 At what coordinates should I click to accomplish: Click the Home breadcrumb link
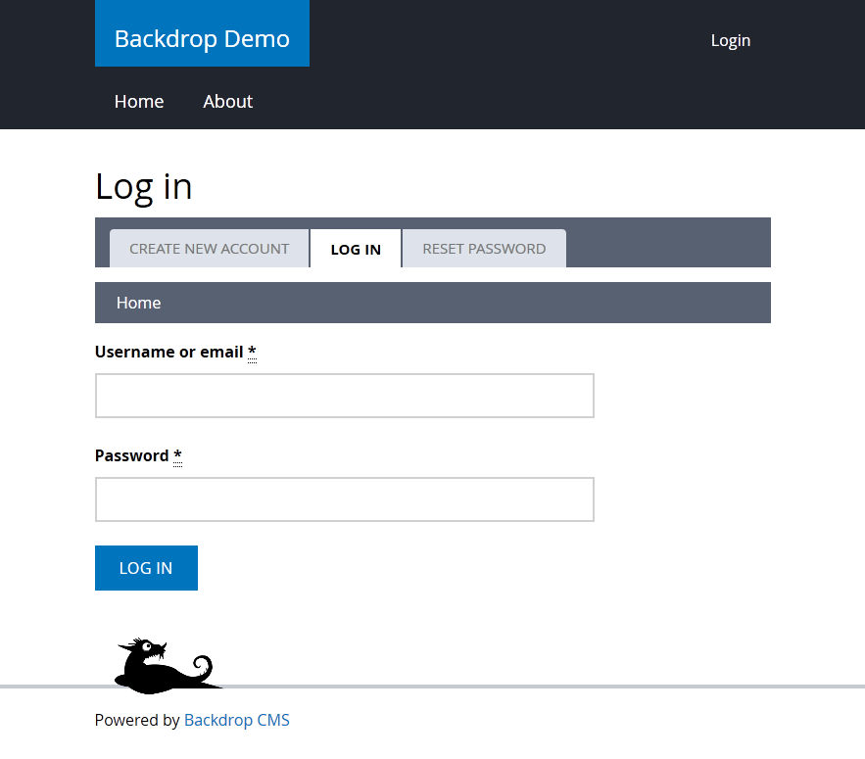point(138,303)
